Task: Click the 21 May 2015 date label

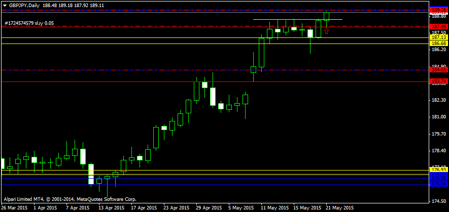Action: [340, 208]
